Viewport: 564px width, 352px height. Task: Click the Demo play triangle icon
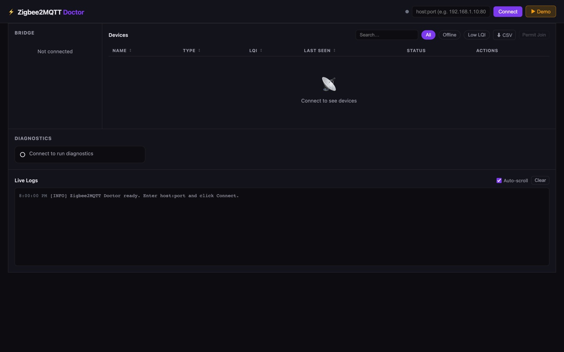(533, 11)
